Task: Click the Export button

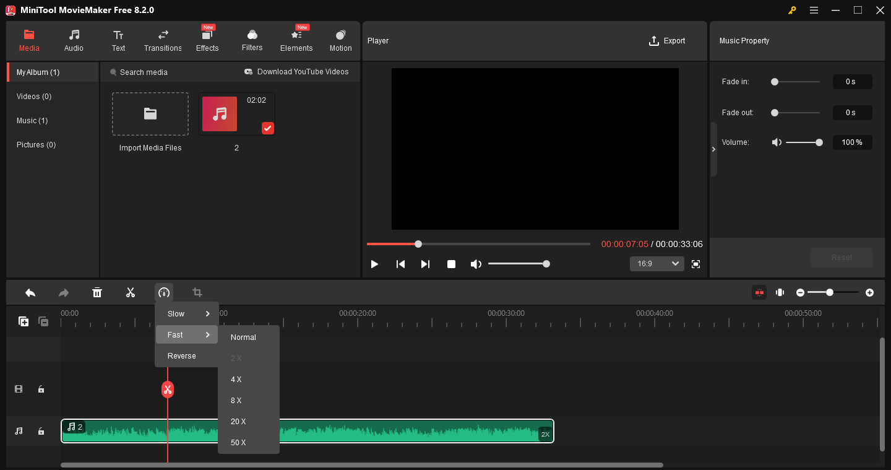Action: click(x=667, y=41)
